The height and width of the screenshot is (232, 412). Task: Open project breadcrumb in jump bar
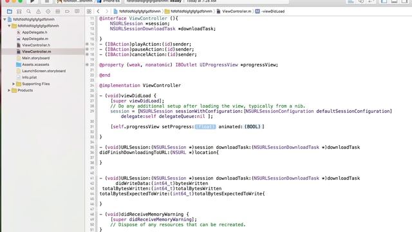tap(137, 12)
